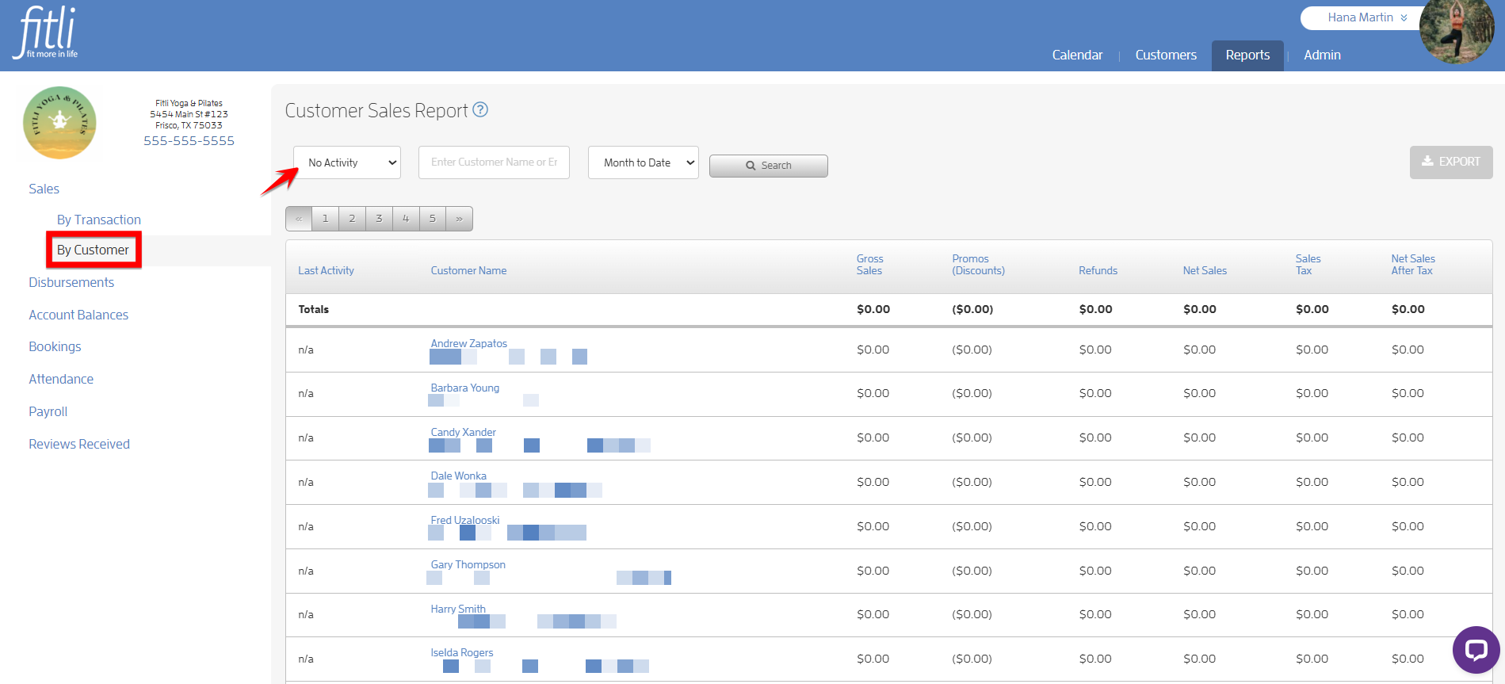Click the Totals row label
This screenshot has width=1505, height=684.
pyautogui.click(x=313, y=309)
